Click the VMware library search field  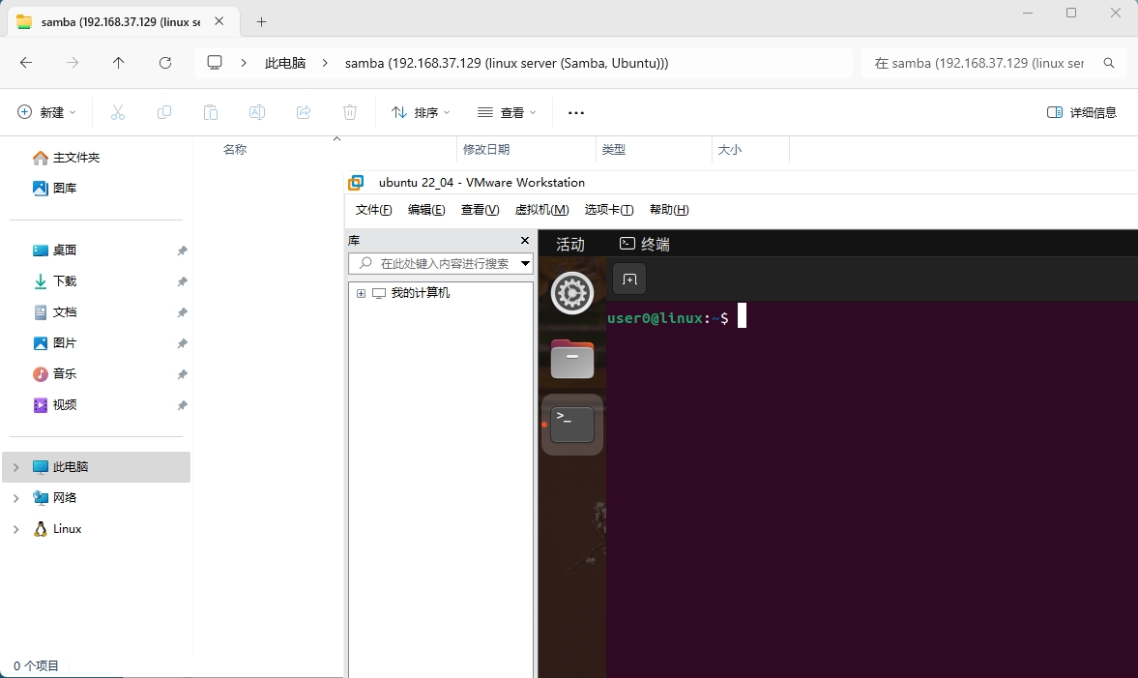441,263
